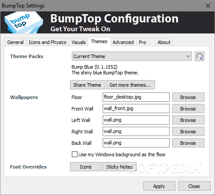Click the reload themes refresh icon

coord(200,56)
